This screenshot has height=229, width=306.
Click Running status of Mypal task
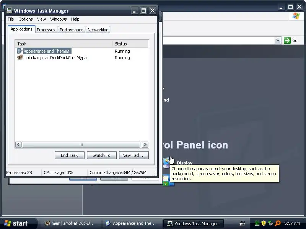point(122,58)
